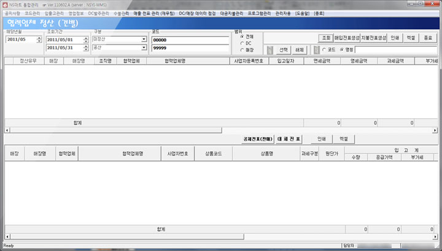Click the 입고일자 column header
Screen dimensions: 442x251
[x=286, y=61]
